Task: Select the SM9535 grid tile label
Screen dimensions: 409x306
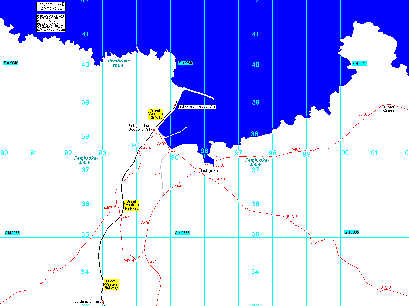Action: (x=182, y=233)
